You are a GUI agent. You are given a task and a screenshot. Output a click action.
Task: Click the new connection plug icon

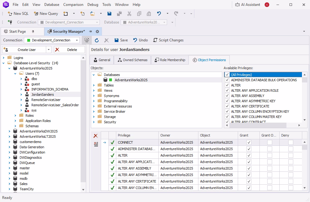pyautogui.click(x=10, y=22)
